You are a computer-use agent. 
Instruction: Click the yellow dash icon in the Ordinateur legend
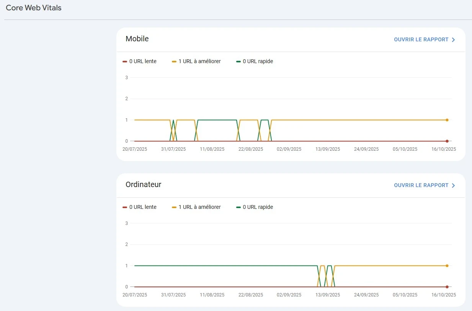(x=174, y=207)
